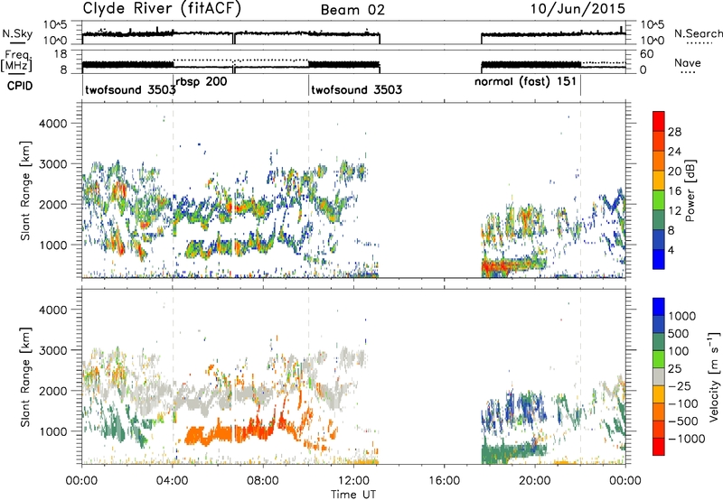Click the blue bottom of the Power color bar
Viewport: 723px width, 500px height.
pos(659,260)
